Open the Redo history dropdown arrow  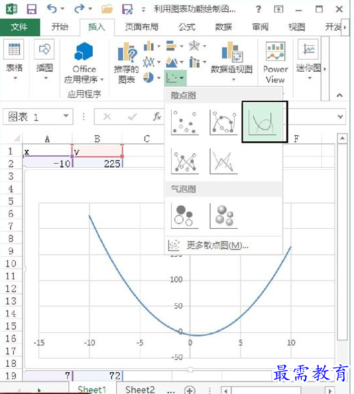pyautogui.click(x=90, y=9)
